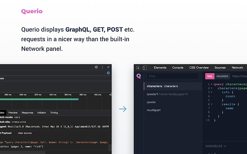Screen dimensions: 247x154
Task: Switch to the Preview tab
Action: pyautogui.click(x=13, y=113)
